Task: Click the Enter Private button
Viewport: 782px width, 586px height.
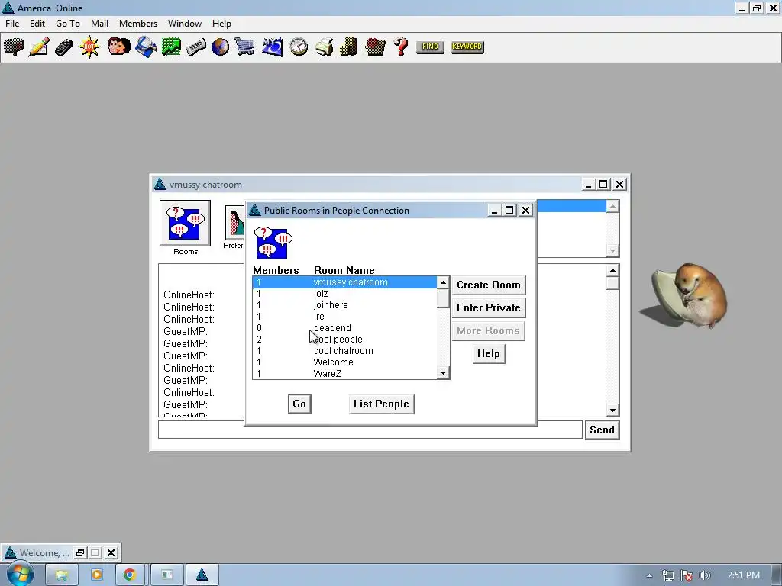Action: pos(489,308)
